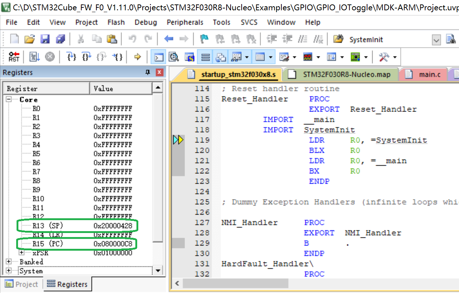This screenshot has height=293, width=459.
Task: Open the Flash menu
Action: click(x=116, y=22)
